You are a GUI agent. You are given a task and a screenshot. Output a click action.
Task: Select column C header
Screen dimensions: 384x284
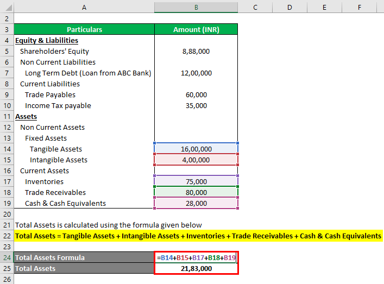point(255,8)
